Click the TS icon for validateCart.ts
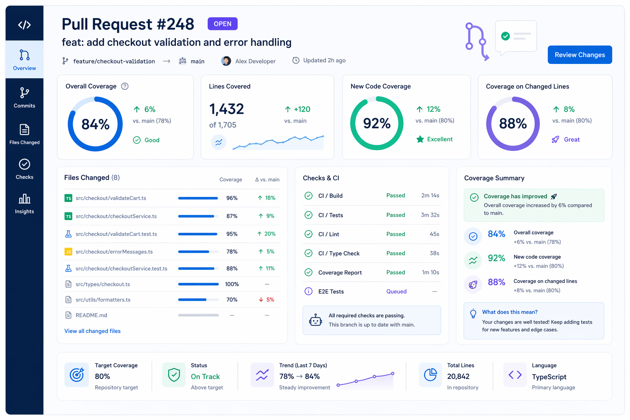 pyautogui.click(x=68, y=198)
